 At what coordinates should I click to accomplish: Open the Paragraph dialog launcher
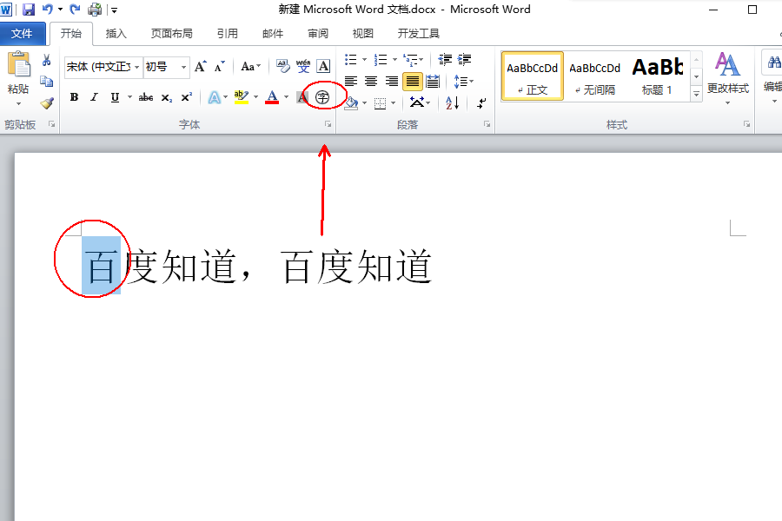tap(487, 124)
